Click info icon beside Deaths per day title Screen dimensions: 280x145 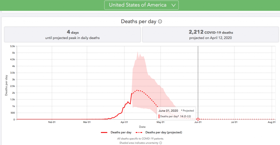point(160,21)
